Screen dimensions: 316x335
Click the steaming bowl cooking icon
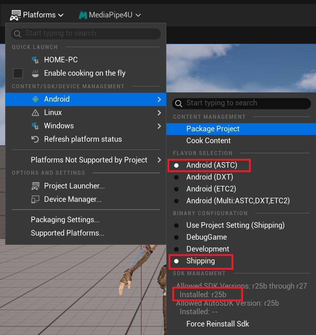pyautogui.click(x=35, y=73)
